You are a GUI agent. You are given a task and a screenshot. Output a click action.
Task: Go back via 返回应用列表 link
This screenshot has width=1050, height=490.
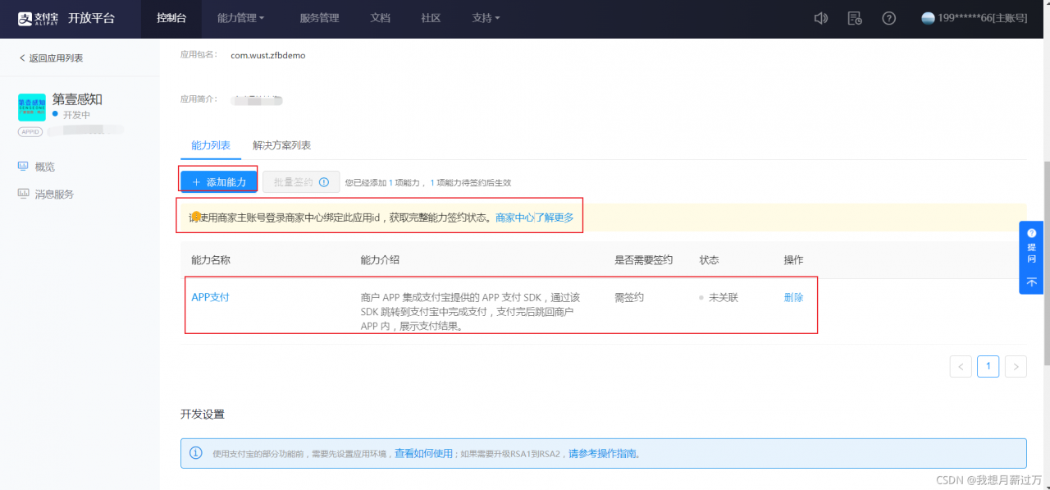tap(51, 58)
